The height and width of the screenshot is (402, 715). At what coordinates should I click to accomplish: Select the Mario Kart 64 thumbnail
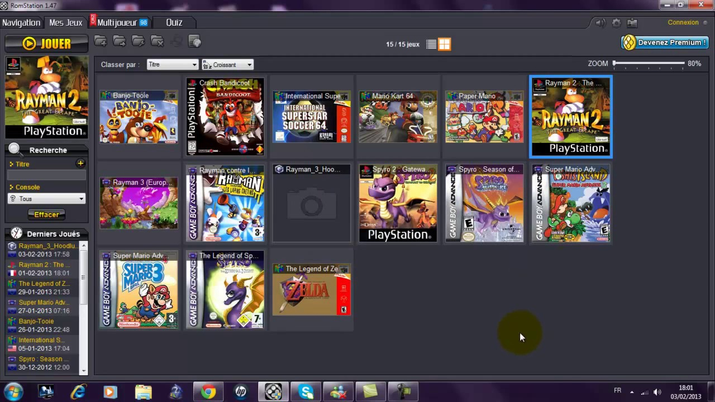398,117
